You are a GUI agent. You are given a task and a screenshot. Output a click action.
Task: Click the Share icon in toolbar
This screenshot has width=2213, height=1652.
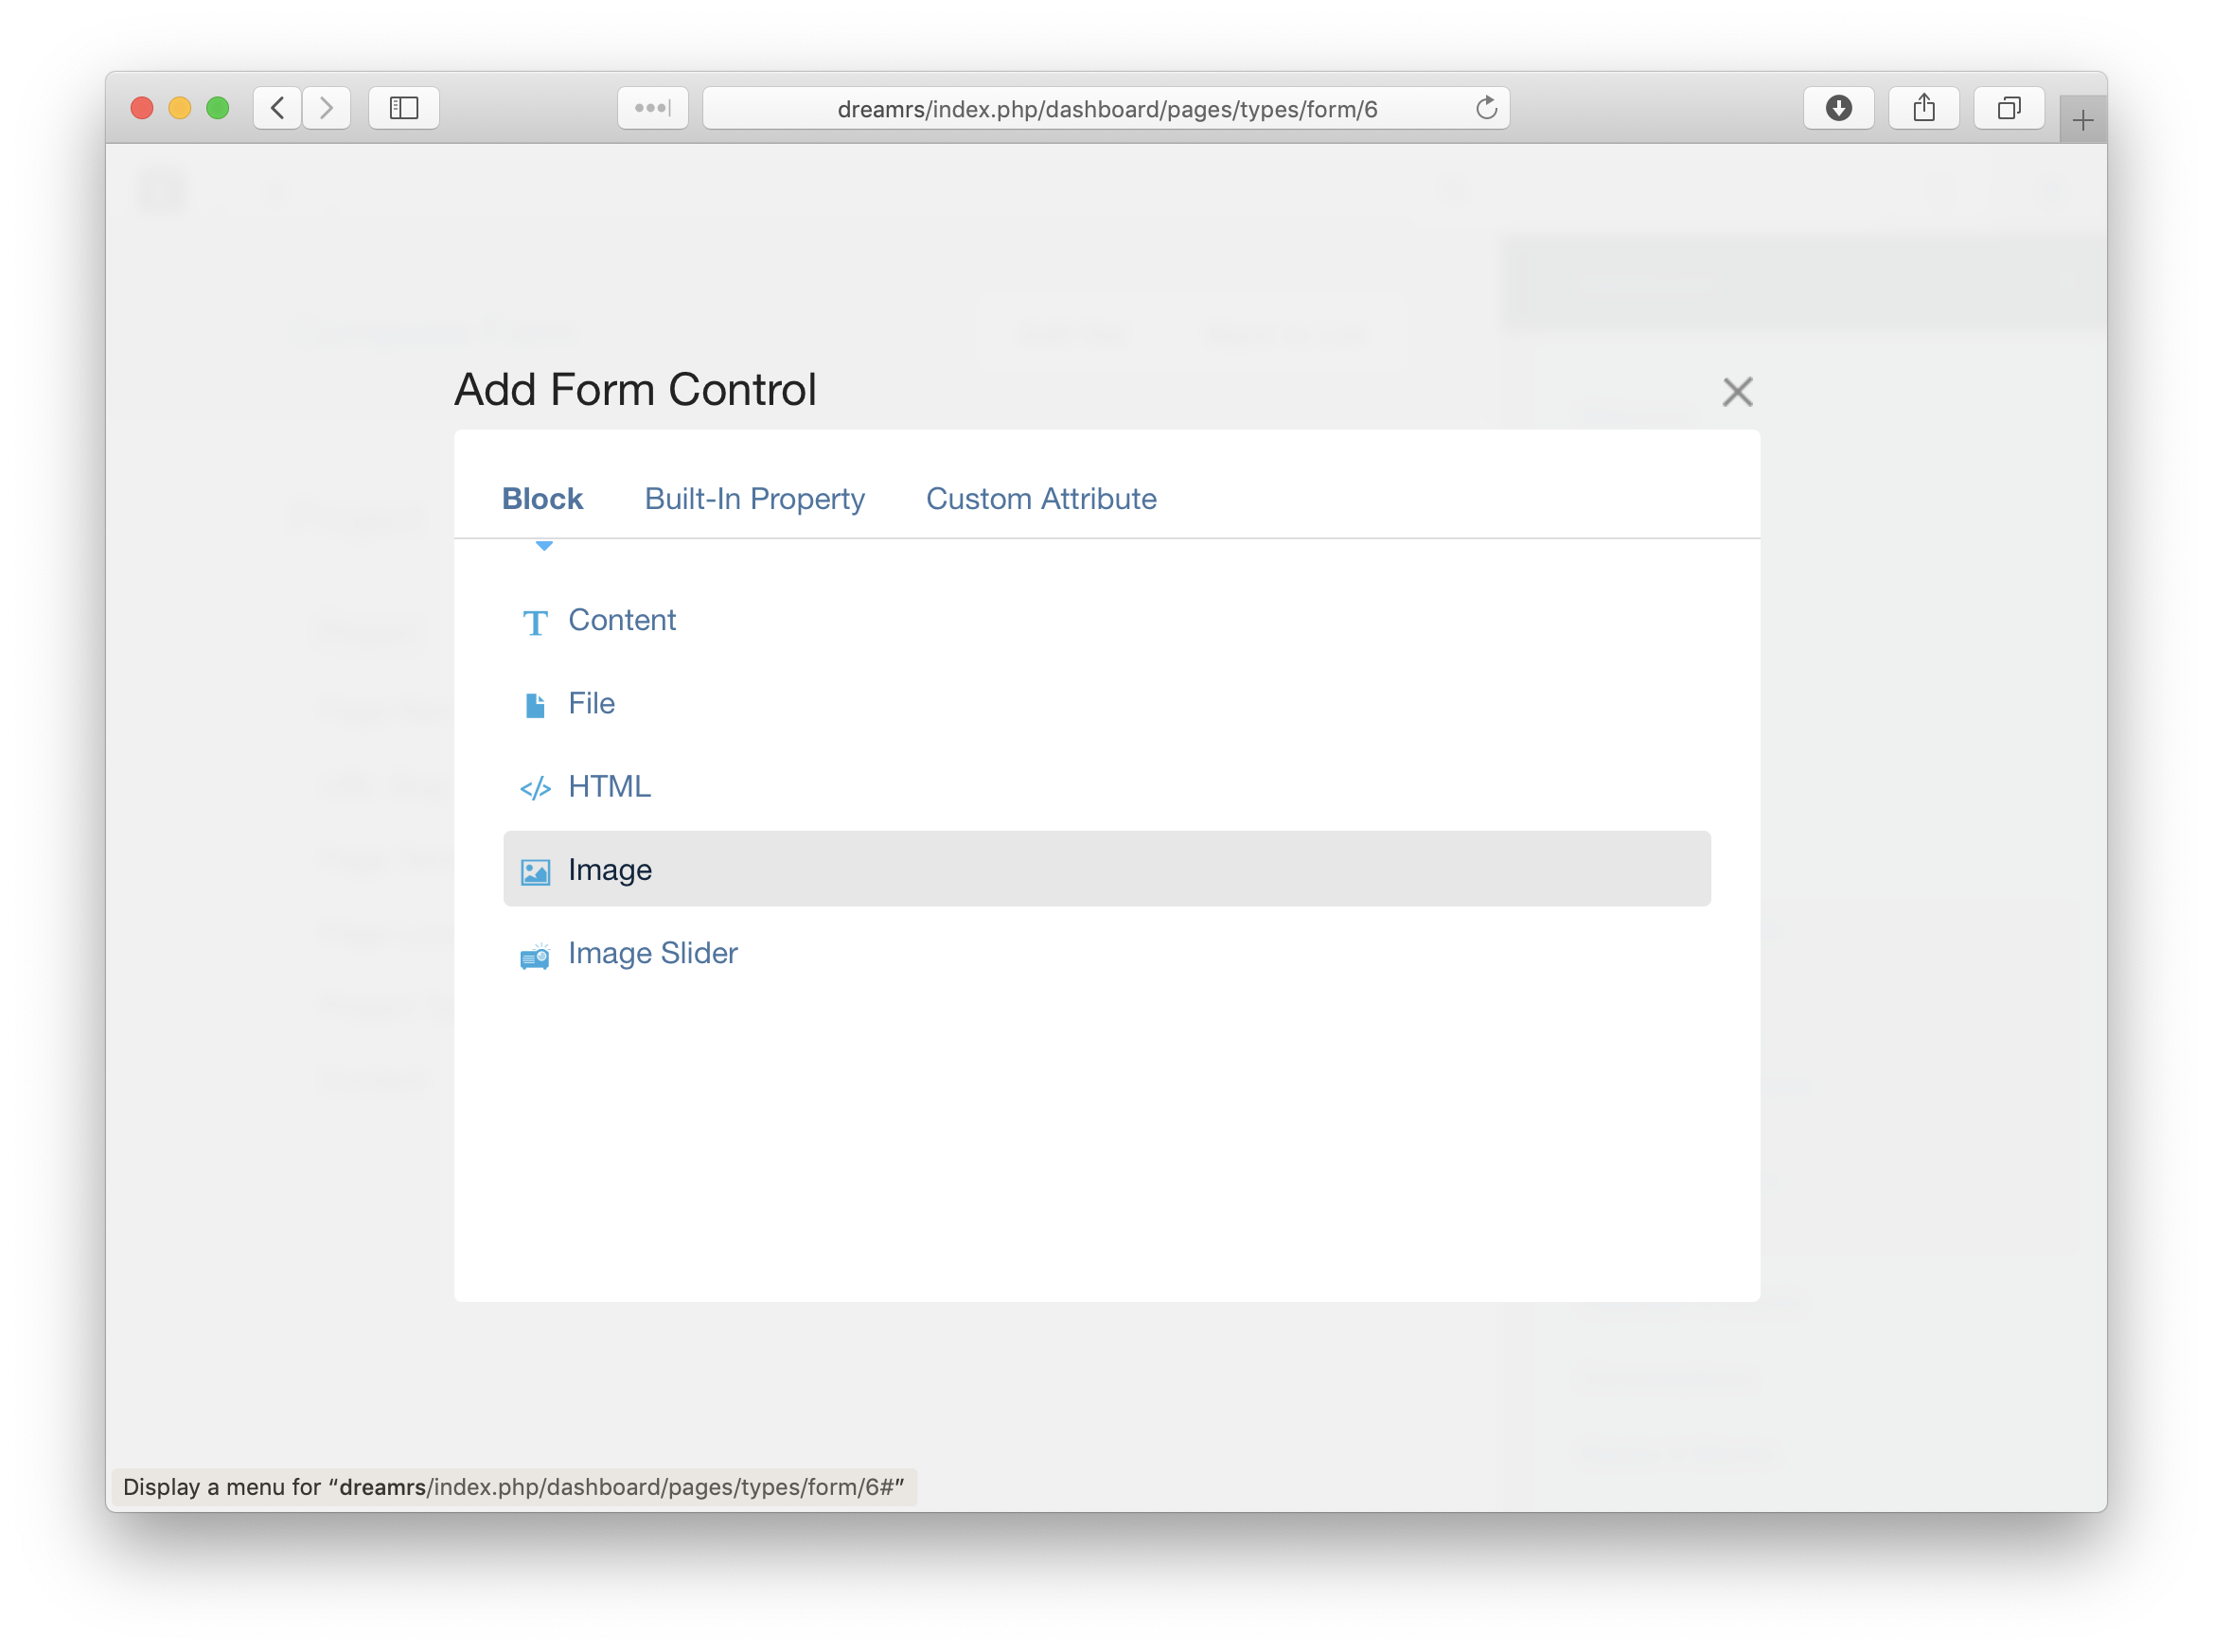1922,108
